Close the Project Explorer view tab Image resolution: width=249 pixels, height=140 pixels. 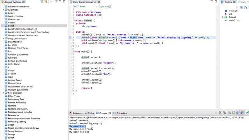(23, 2)
